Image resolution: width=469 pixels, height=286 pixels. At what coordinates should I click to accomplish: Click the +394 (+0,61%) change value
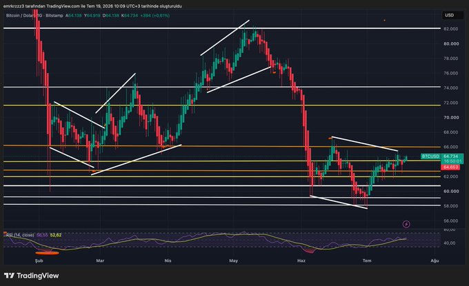155,16
